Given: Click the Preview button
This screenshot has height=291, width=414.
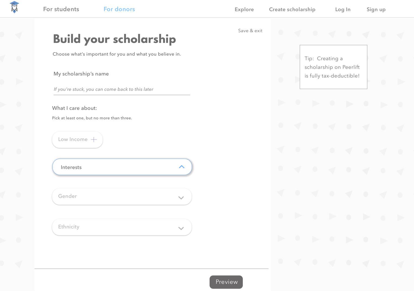Looking at the screenshot, I should [226, 282].
